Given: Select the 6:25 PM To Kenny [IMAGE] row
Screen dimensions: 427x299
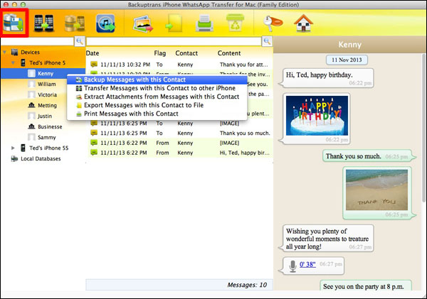Looking at the screenshot, I should (x=180, y=124).
